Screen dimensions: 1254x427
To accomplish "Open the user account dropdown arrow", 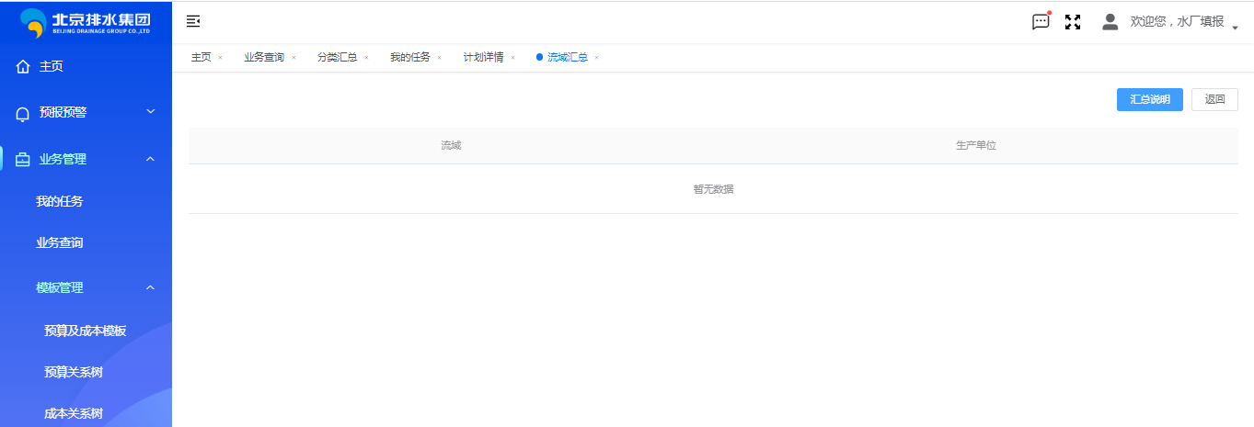I will [x=1236, y=28].
